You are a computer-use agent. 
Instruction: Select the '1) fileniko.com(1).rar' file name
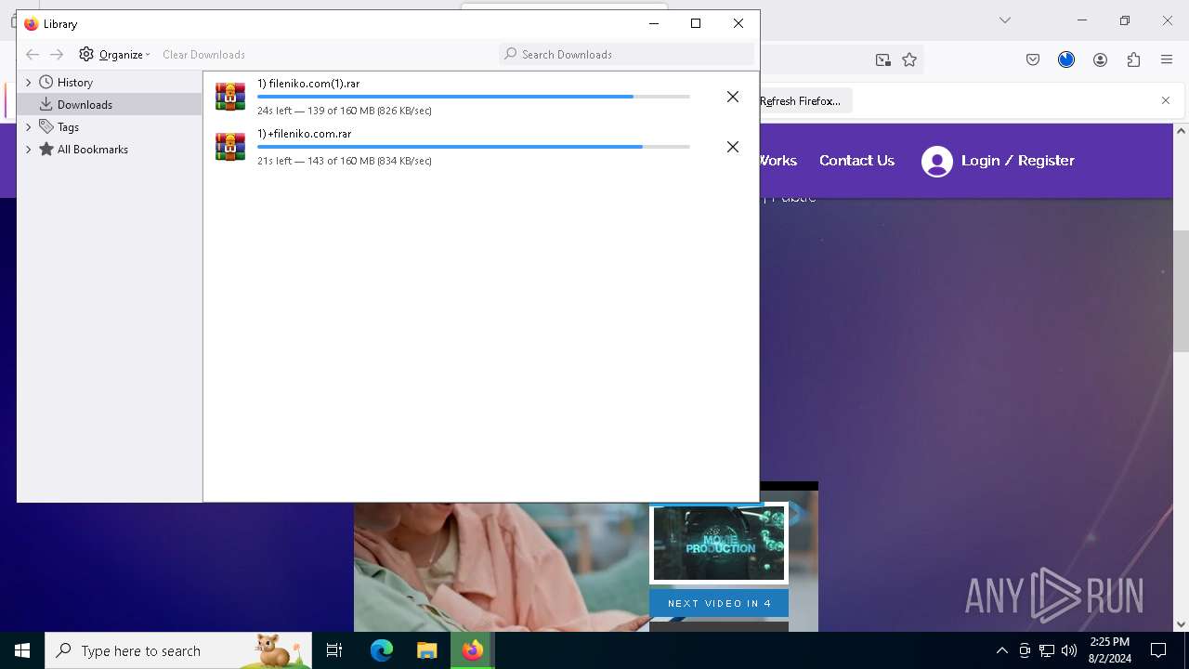coord(308,84)
